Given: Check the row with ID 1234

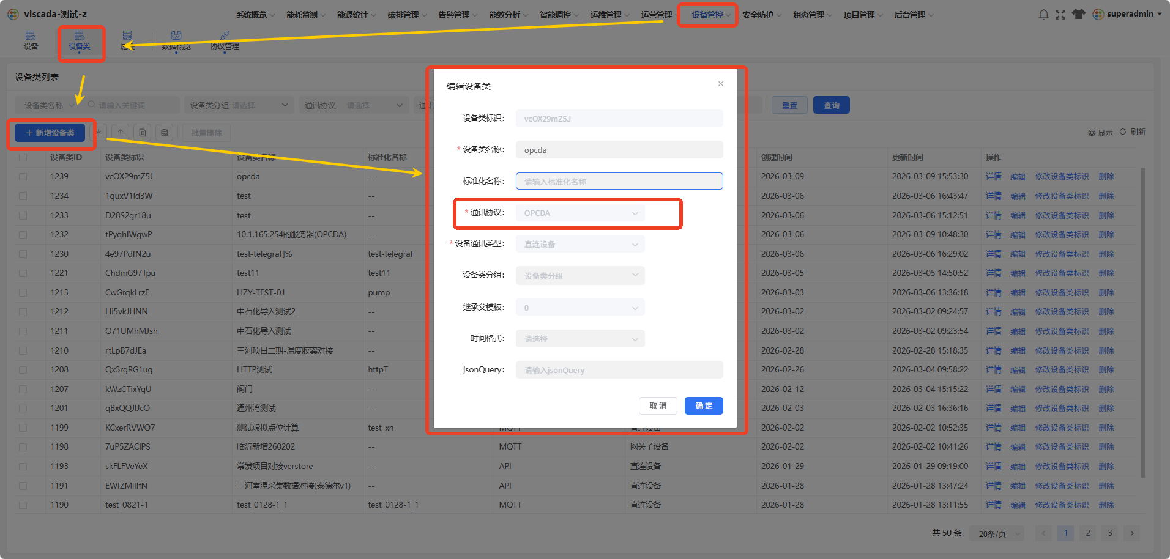Looking at the screenshot, I should [23, 196].
